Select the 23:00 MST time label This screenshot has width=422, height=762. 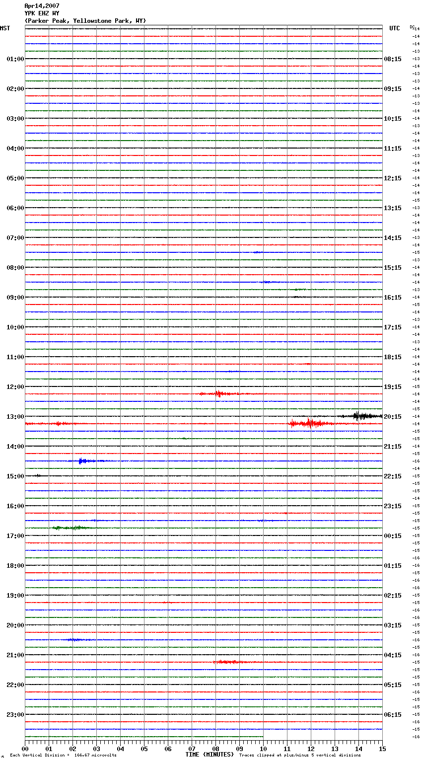[15, 715]
